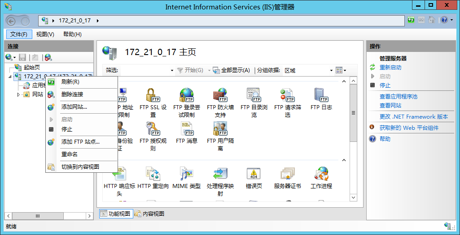Screen dimensions: 460x235
Task: Open the 帮助(H) menu
Action: [72, 34]
